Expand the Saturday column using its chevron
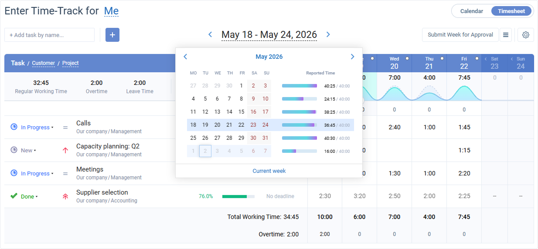 tap(486, 59)
